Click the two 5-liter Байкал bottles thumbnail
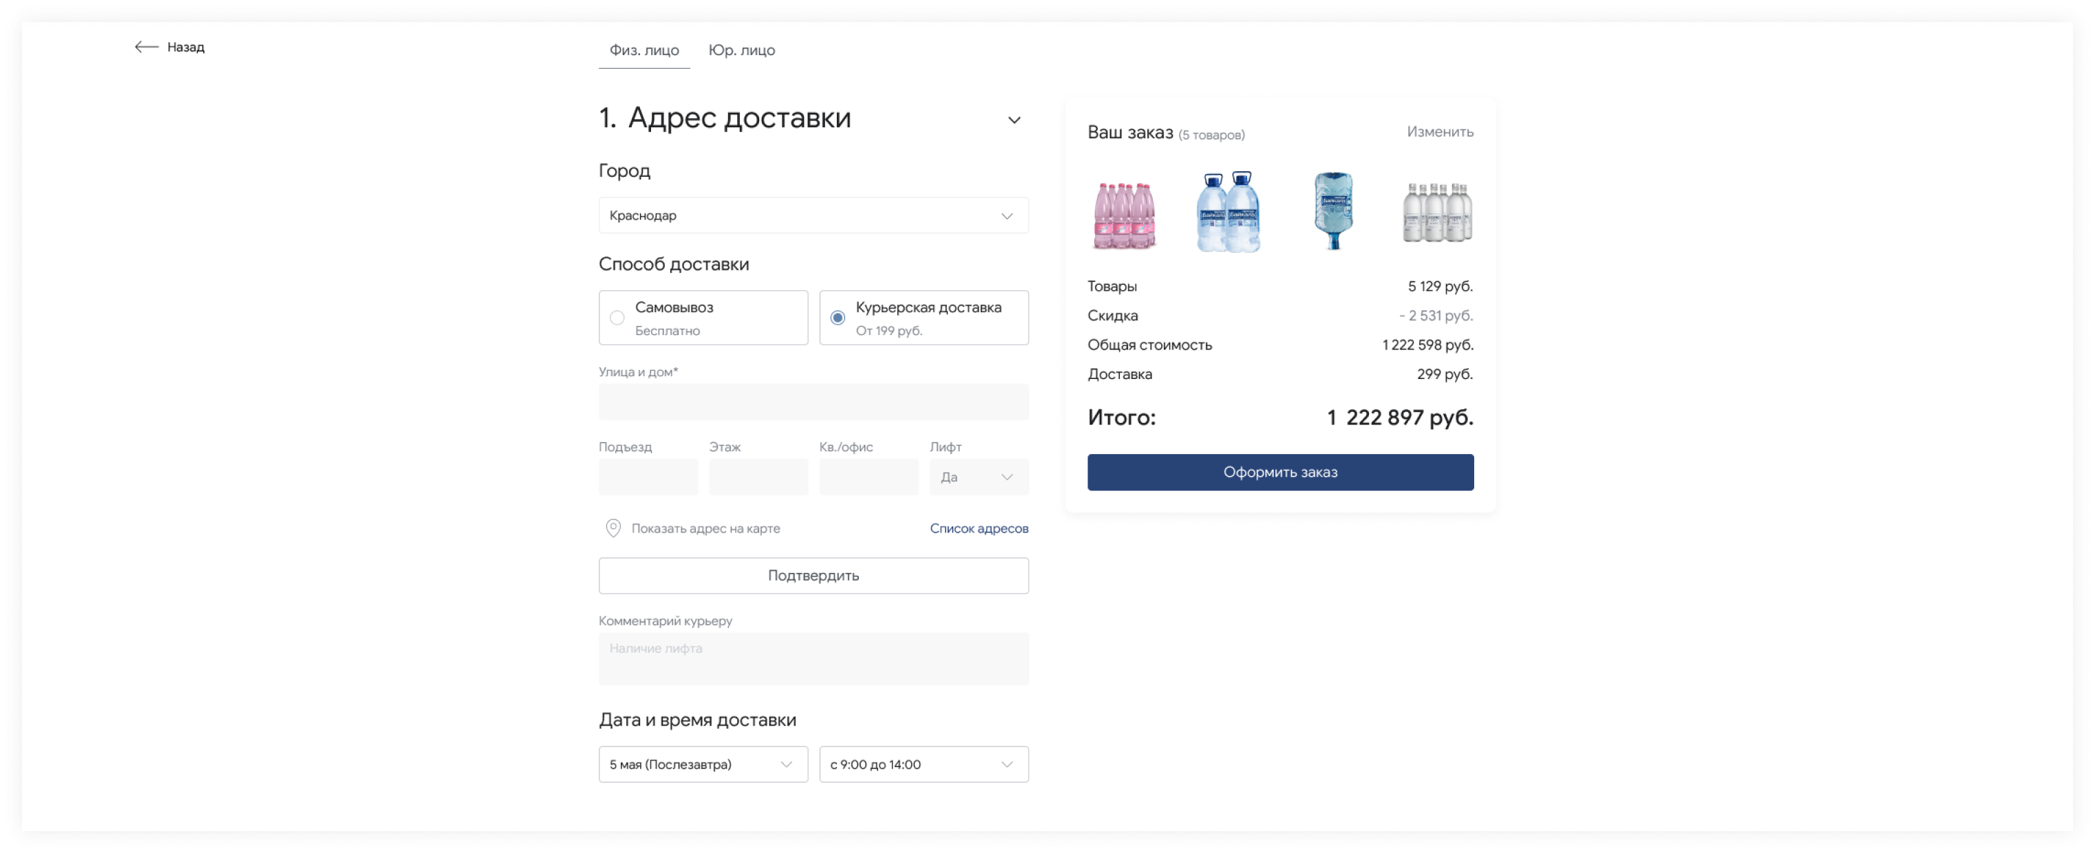This screenshot has width=2095, height=853. pos(1228,211)
